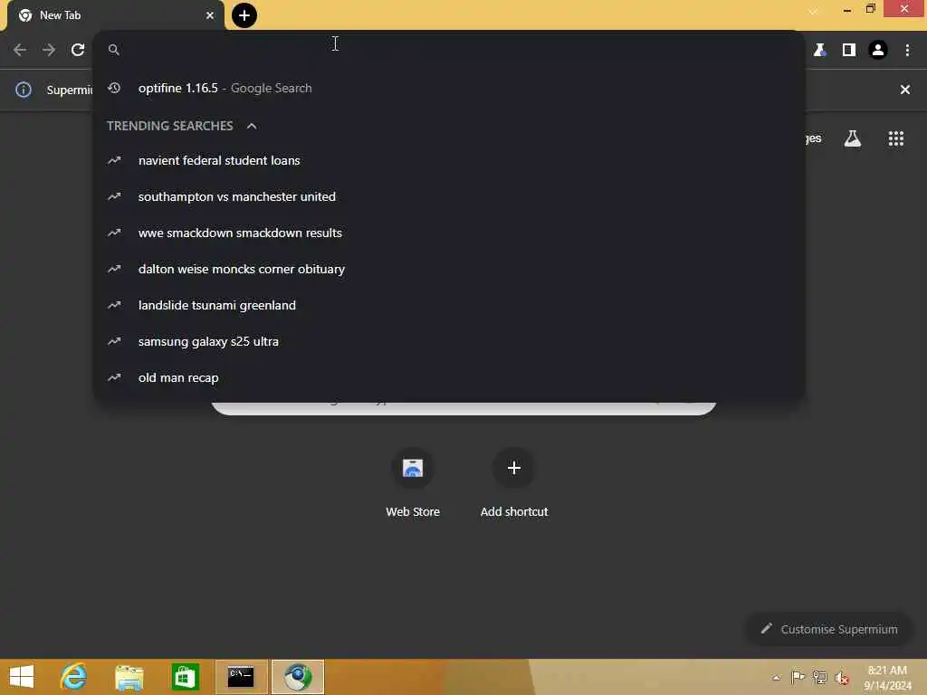This screenshot has height=695, width=927.
Task: Open the Web Store shortcut
Action: (413, 484)
